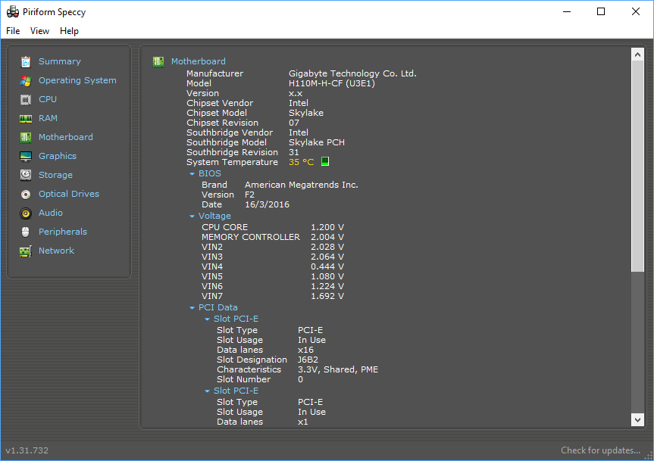The width and height of the screenshot is (654, 461).
Task: Select the Motherboard sidebar link
Action: tap(65, 137)
